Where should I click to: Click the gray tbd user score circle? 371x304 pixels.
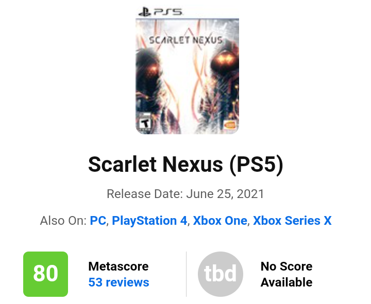(x=220, y=274)
